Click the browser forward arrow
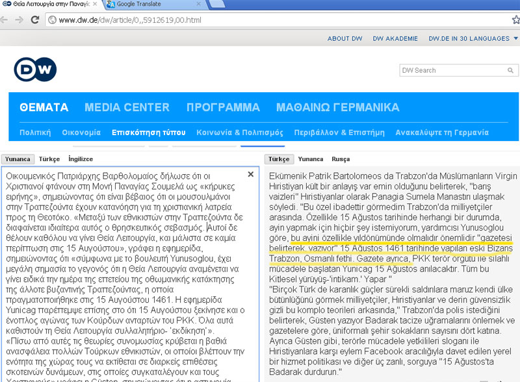The width and height of the screenshot is (520, 382). [x=20, y=20]
